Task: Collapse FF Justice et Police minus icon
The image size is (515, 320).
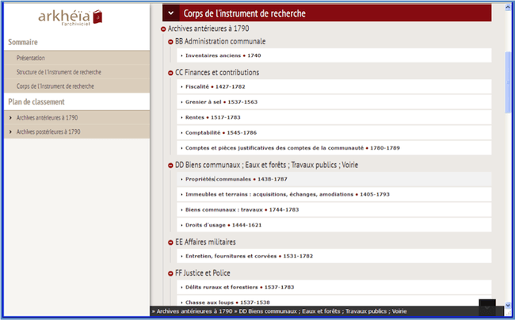Action: pyautogui.click(x=170, y=273)
